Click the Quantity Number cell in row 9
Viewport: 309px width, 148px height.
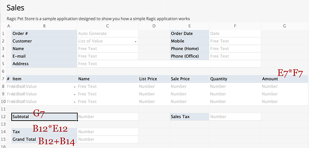pyautogui.click(x=235, y=94)
